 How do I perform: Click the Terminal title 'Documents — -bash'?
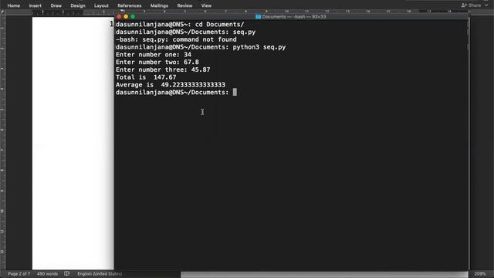(294, 17)
